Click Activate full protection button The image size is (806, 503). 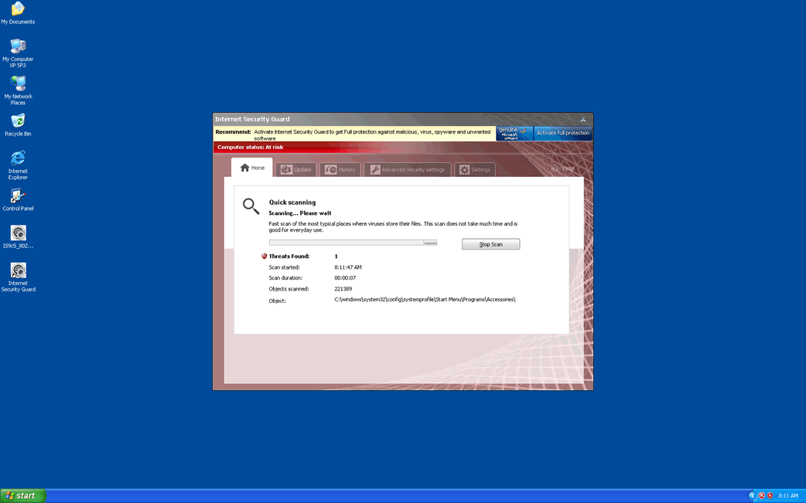click(x=562, y=133)
